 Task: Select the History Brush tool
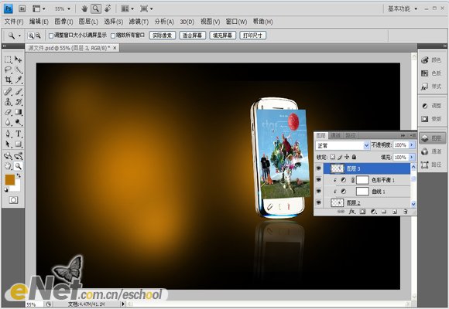tap(19, 102)
